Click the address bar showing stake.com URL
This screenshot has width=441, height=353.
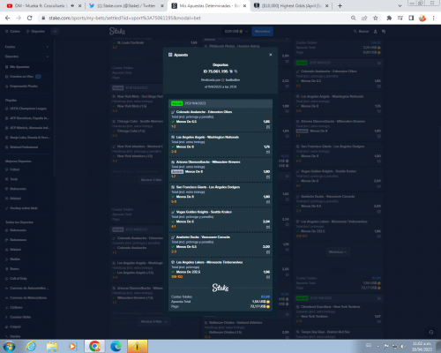[194, 18]
